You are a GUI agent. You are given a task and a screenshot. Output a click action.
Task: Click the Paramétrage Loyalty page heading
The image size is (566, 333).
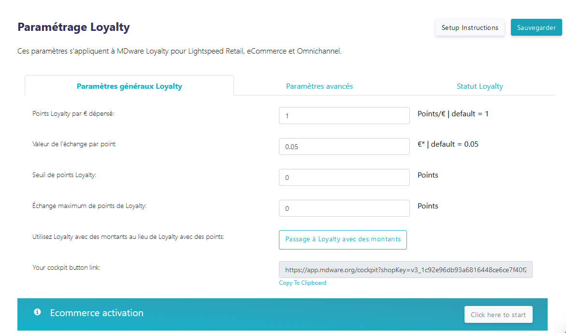(73, 27)
